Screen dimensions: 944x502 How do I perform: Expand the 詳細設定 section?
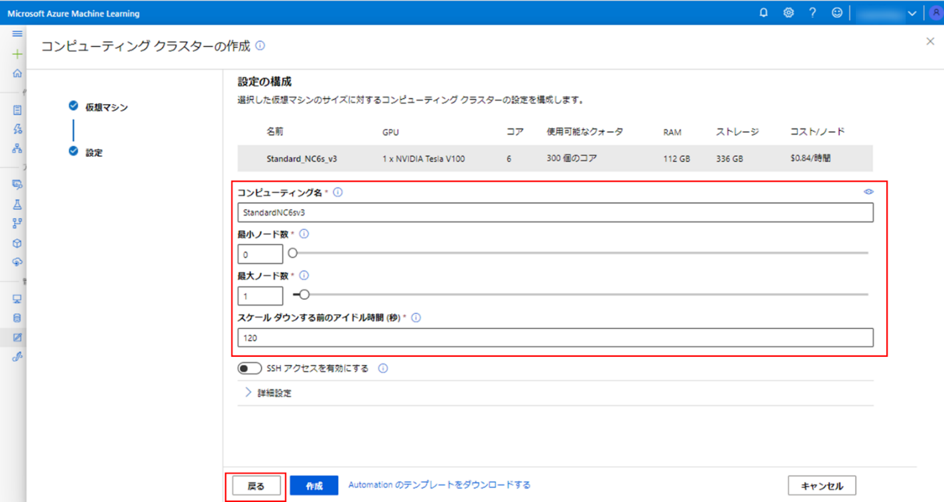click(268, 393)
